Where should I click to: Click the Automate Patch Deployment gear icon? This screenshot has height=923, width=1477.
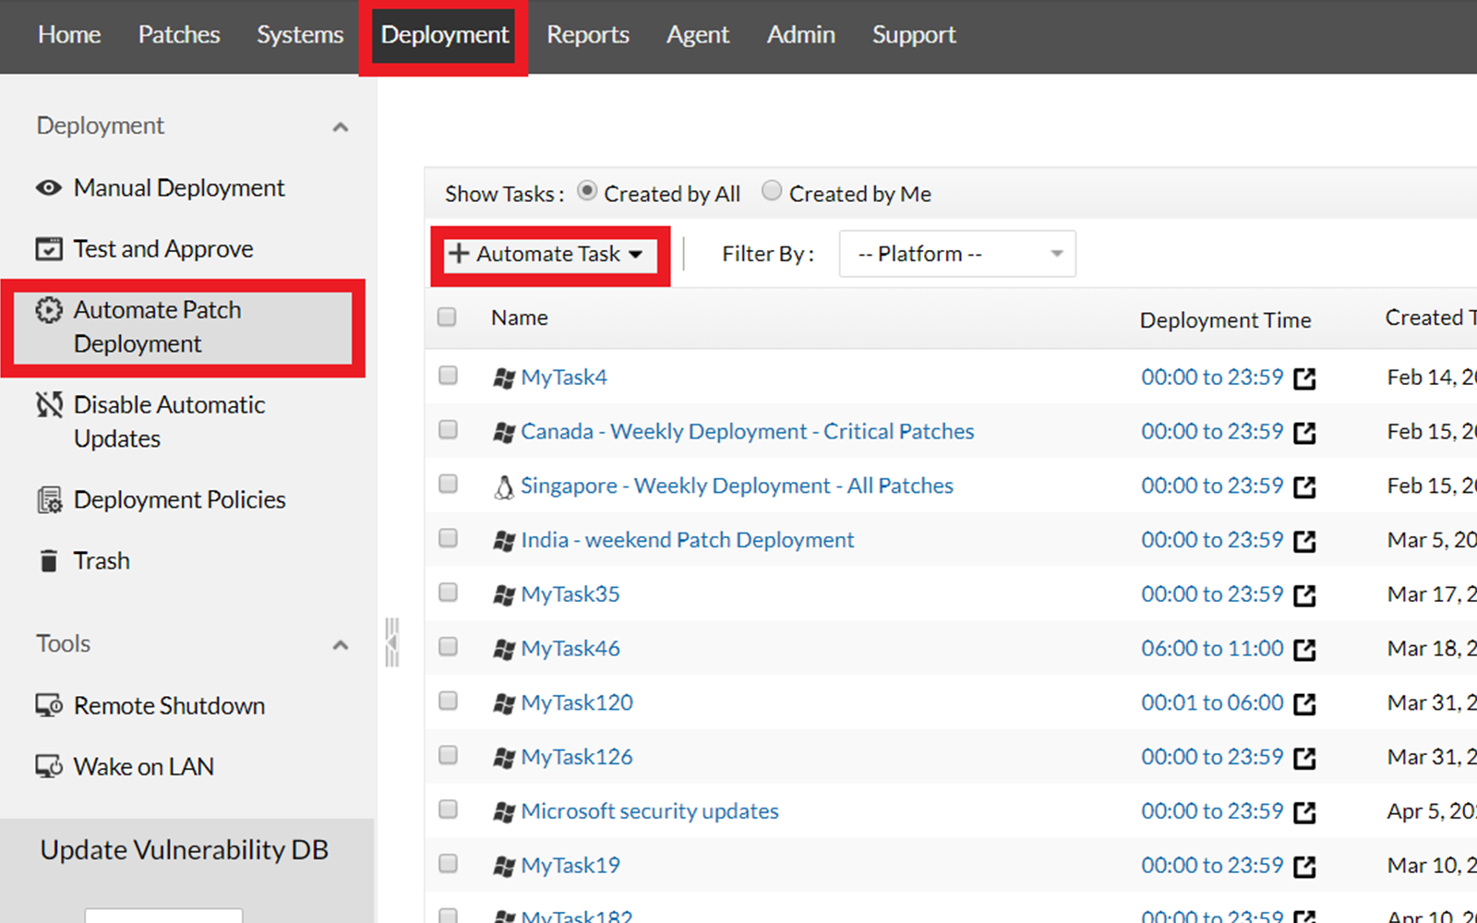(48, 311)
